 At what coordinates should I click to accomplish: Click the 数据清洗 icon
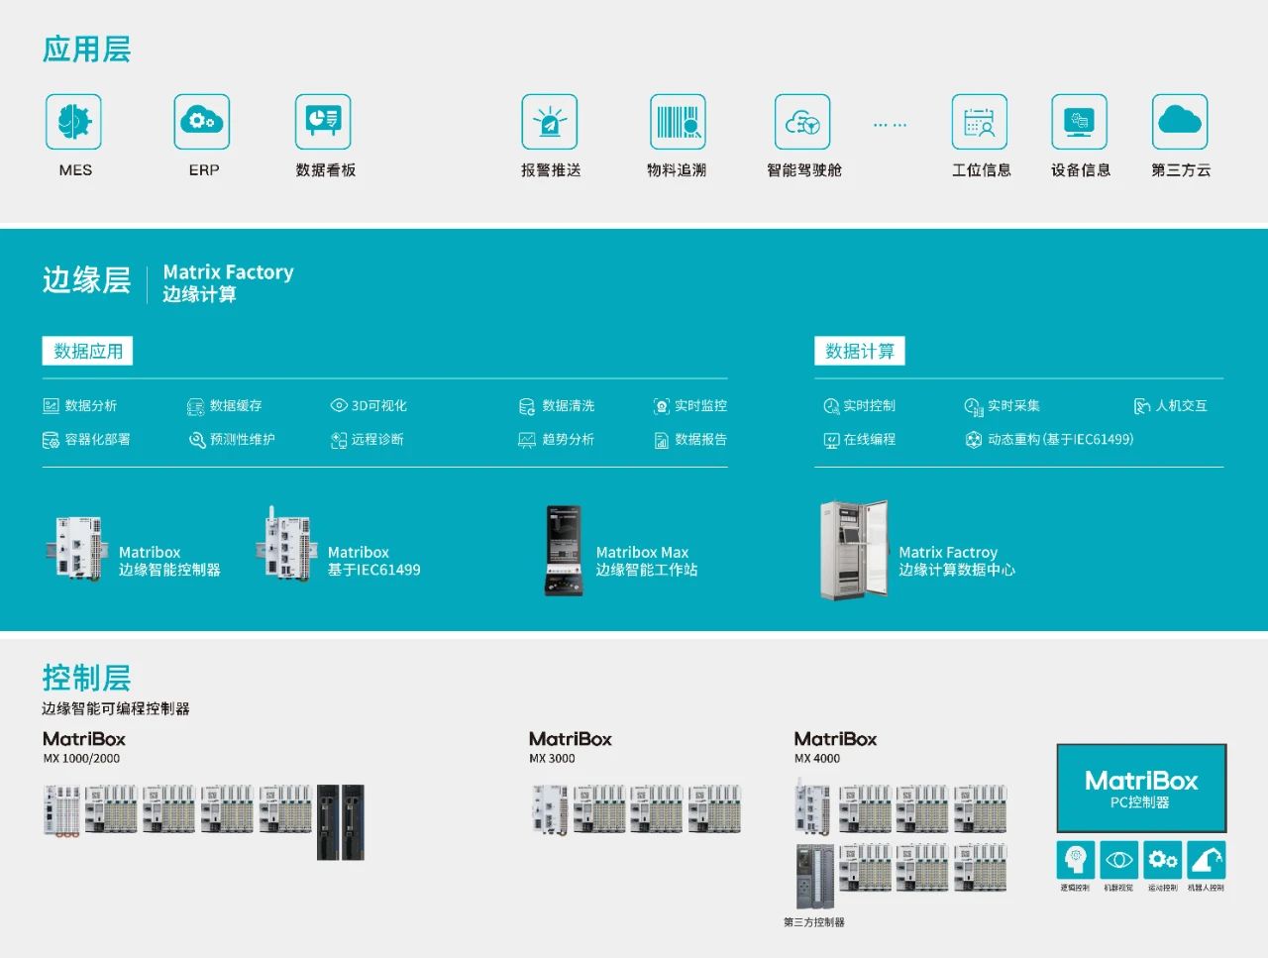click(x=527, y=406)
